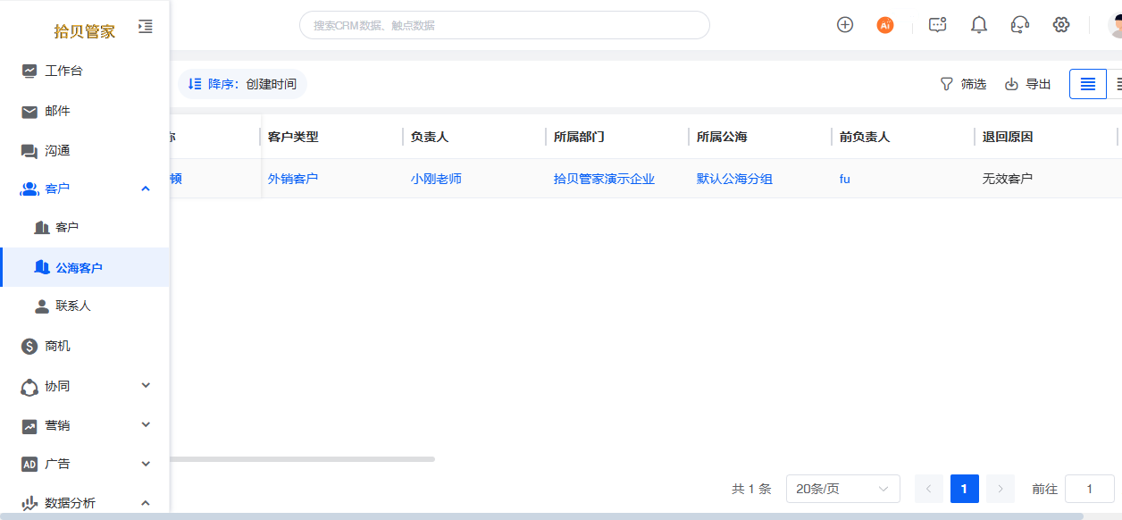The height and width of the screenshot is (520, 1122).
Task: Click the 负责人 column header
Action: 430,137
